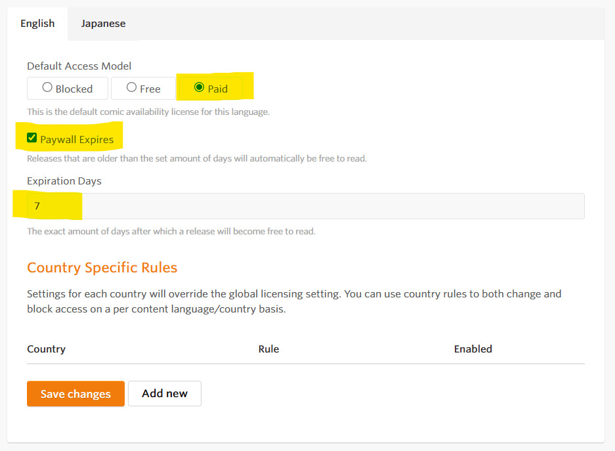Viewport: 615px width, 451px height.
Task: Select the Blocked access model option
Action: (x=68, y=88)
